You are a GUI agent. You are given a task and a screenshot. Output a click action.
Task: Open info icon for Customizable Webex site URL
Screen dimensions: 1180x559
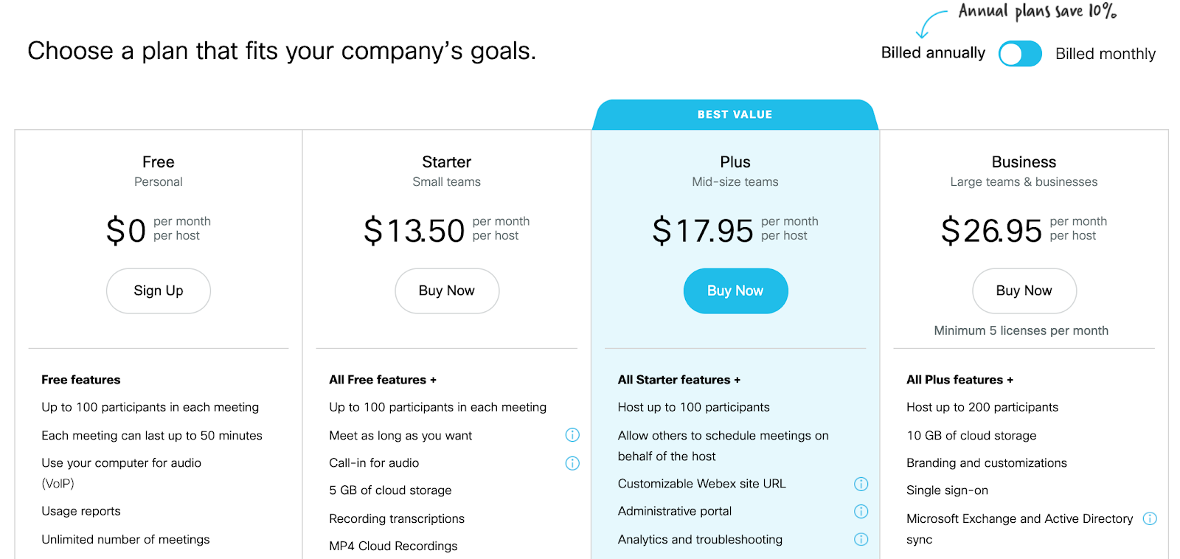tap(861, 484)
